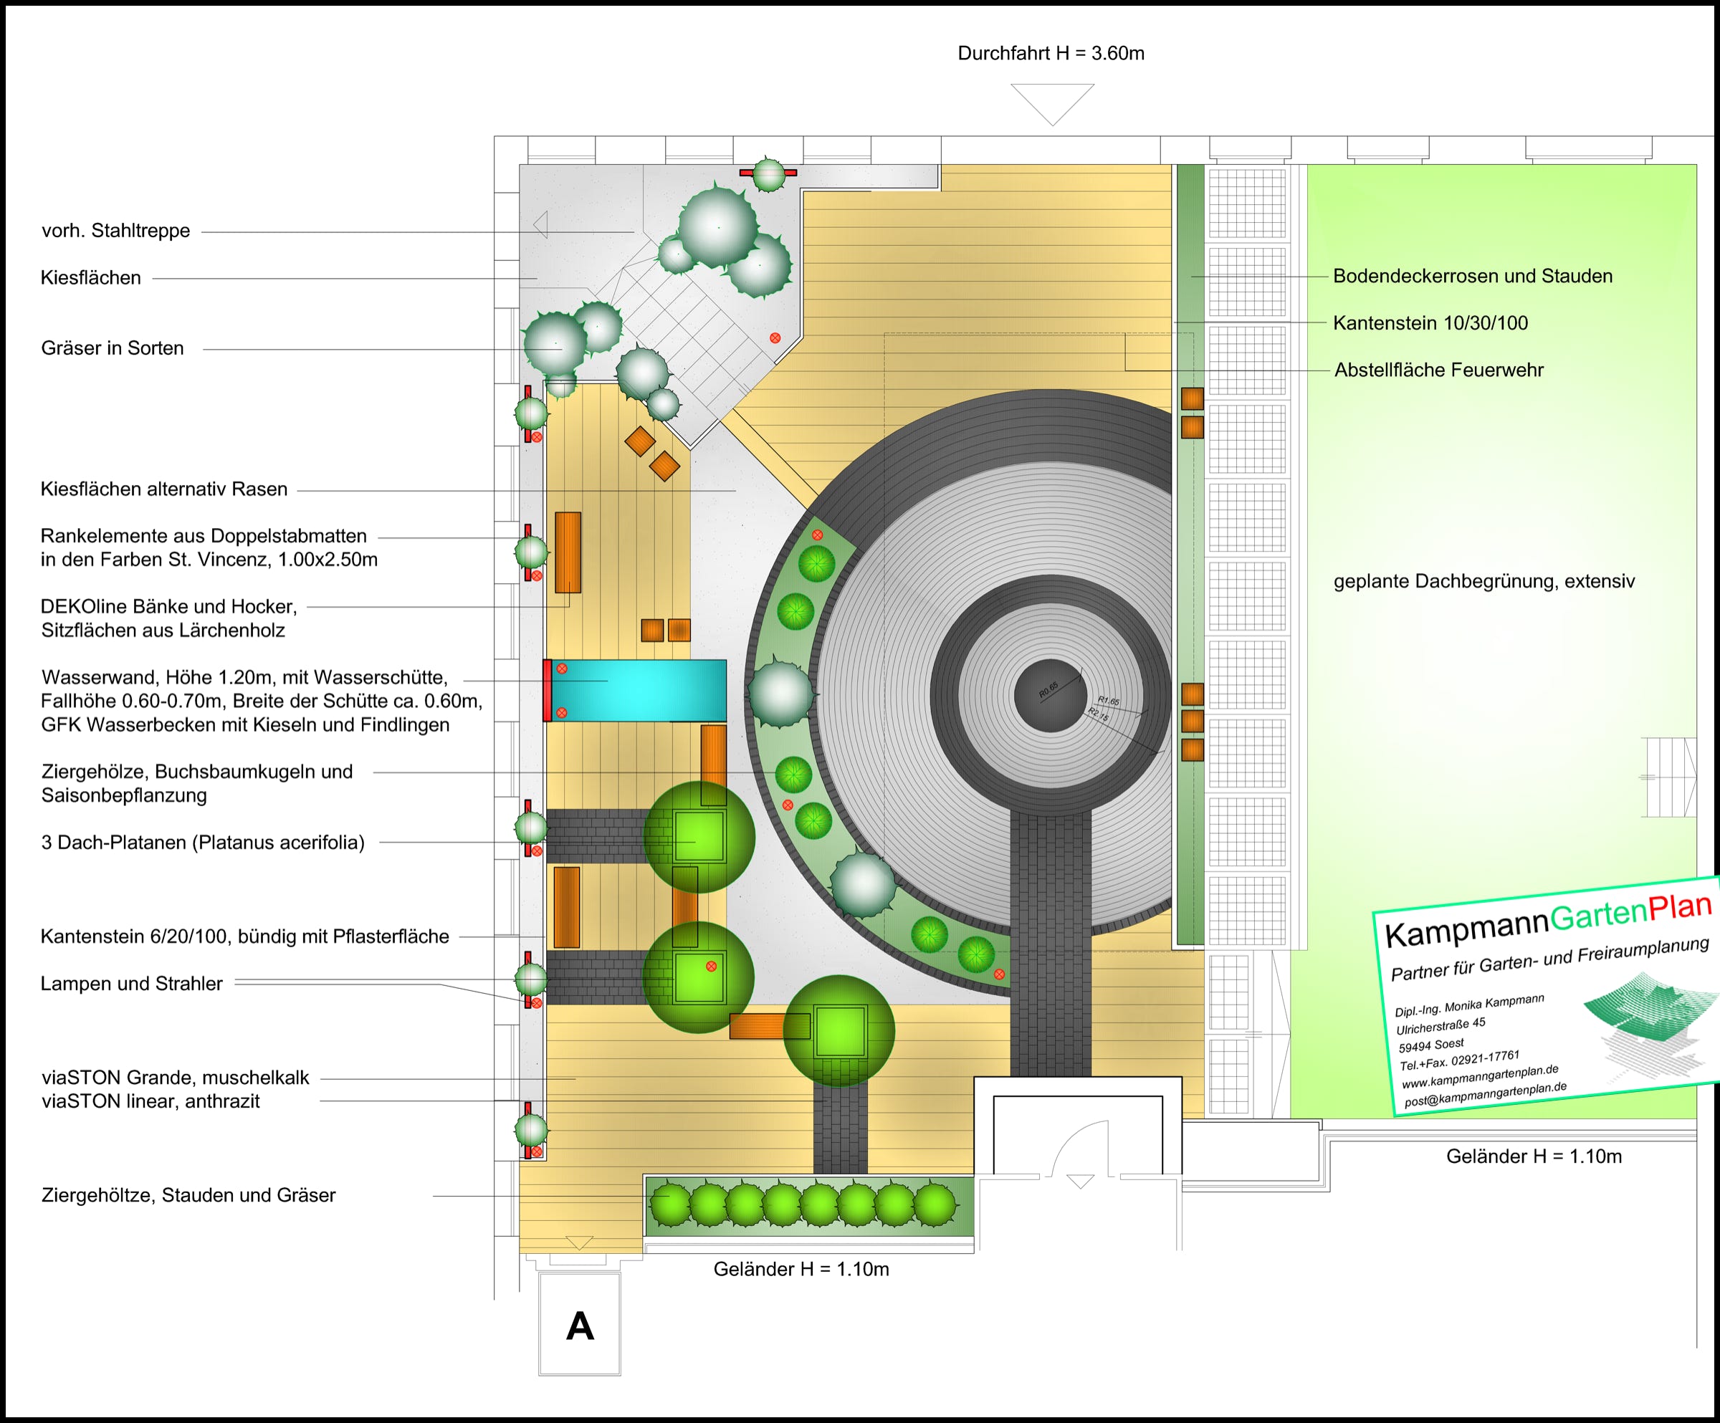Select 'Wasserwand, Höhe 1.20m, mit Wasserschütte,' text
1720x1423 pixels.
point(245,677)
